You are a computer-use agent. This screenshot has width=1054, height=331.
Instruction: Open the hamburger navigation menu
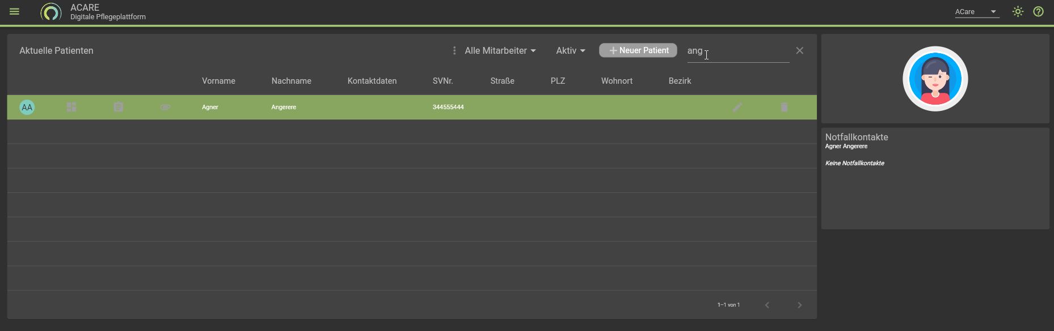pos(15,11)
